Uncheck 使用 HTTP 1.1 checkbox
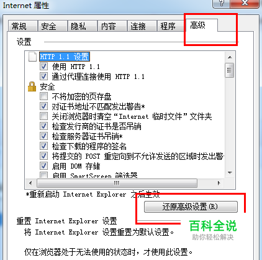 (43, 67)
